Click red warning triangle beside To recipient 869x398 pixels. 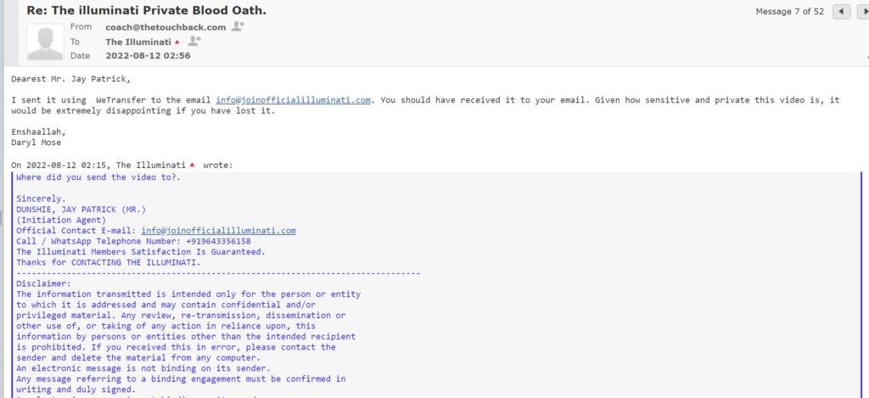tap(177, 42)
